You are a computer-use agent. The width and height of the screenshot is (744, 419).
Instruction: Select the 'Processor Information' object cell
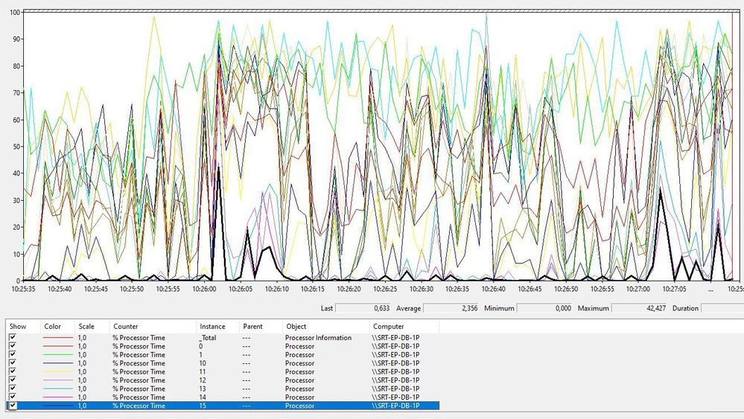pos(319,337)
